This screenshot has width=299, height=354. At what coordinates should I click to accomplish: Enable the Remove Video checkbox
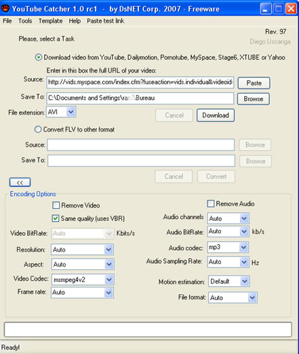click(x=56, y=205)
